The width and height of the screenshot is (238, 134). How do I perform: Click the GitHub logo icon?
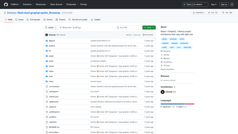tap(6, 4)
